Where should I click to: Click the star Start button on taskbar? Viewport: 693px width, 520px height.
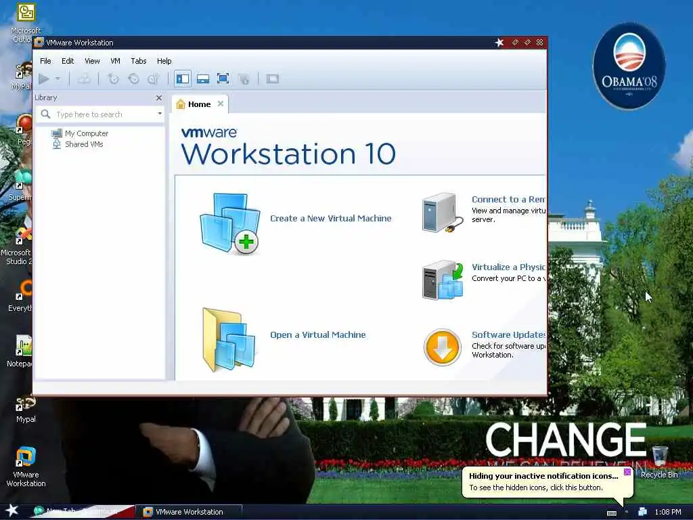(x=12, y=511)
